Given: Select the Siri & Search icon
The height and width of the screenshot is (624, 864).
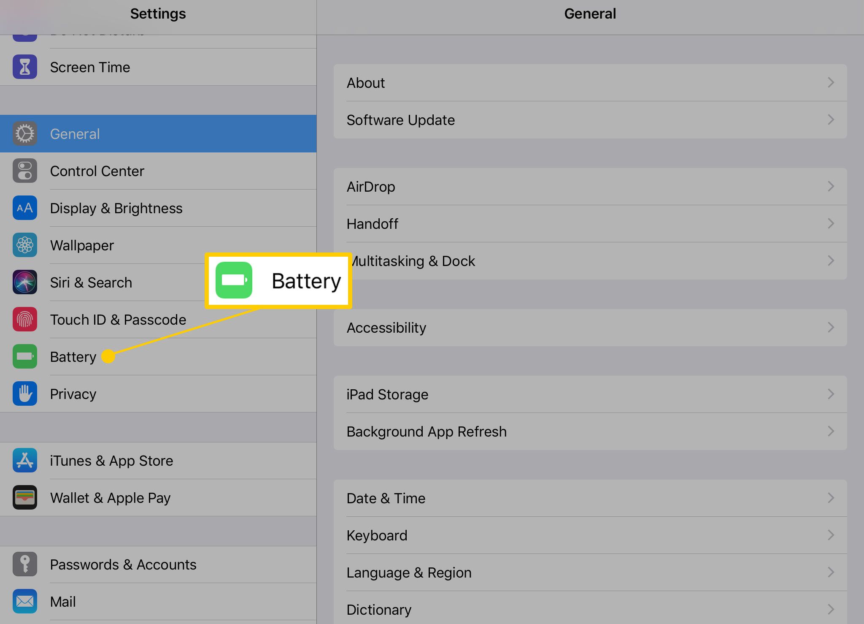Looking at the screenshot, I should tap(25, 282).
